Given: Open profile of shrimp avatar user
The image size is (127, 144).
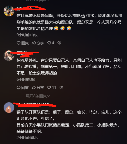Looking at the screenshot, I should pyautogui.click(x=9, y=108).
